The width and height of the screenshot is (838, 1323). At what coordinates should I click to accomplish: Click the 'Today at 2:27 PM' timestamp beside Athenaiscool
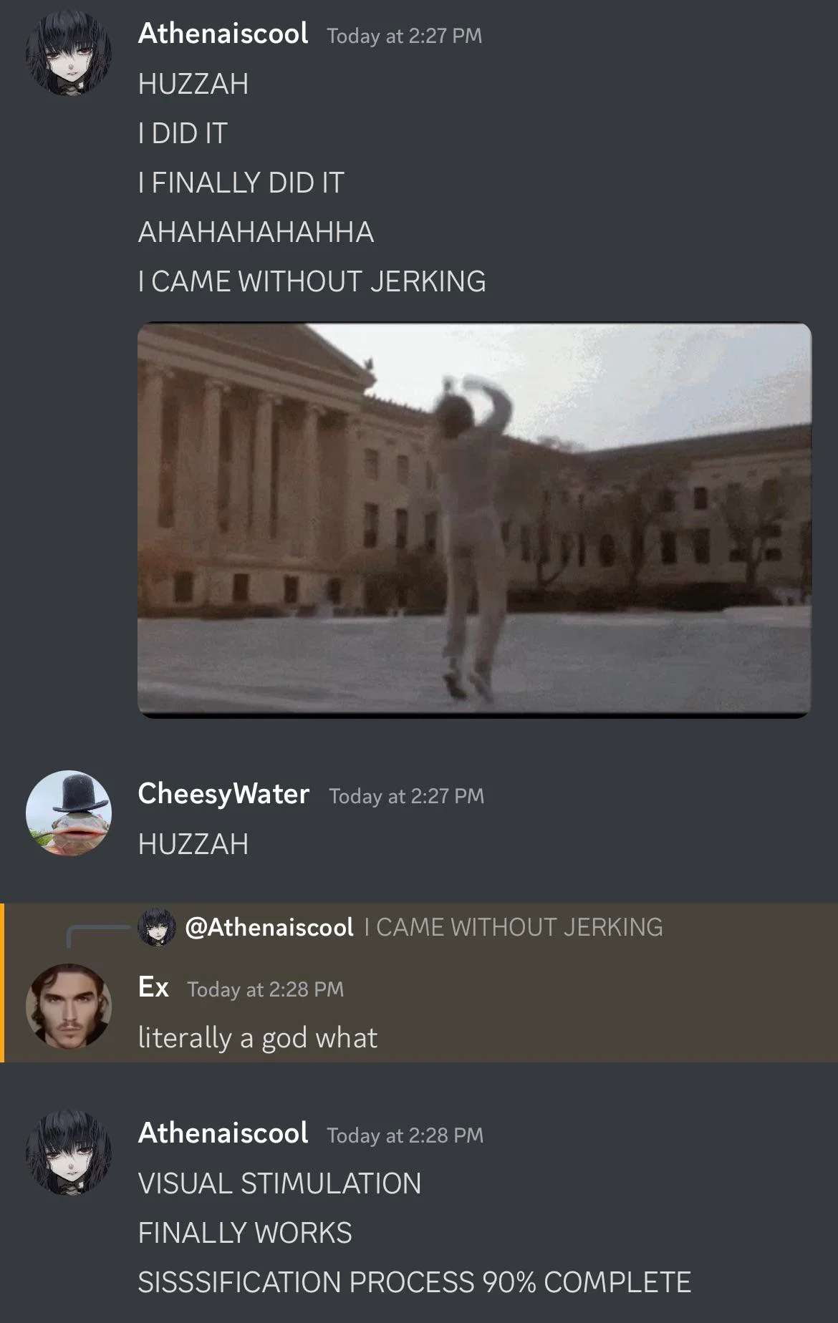404,36
